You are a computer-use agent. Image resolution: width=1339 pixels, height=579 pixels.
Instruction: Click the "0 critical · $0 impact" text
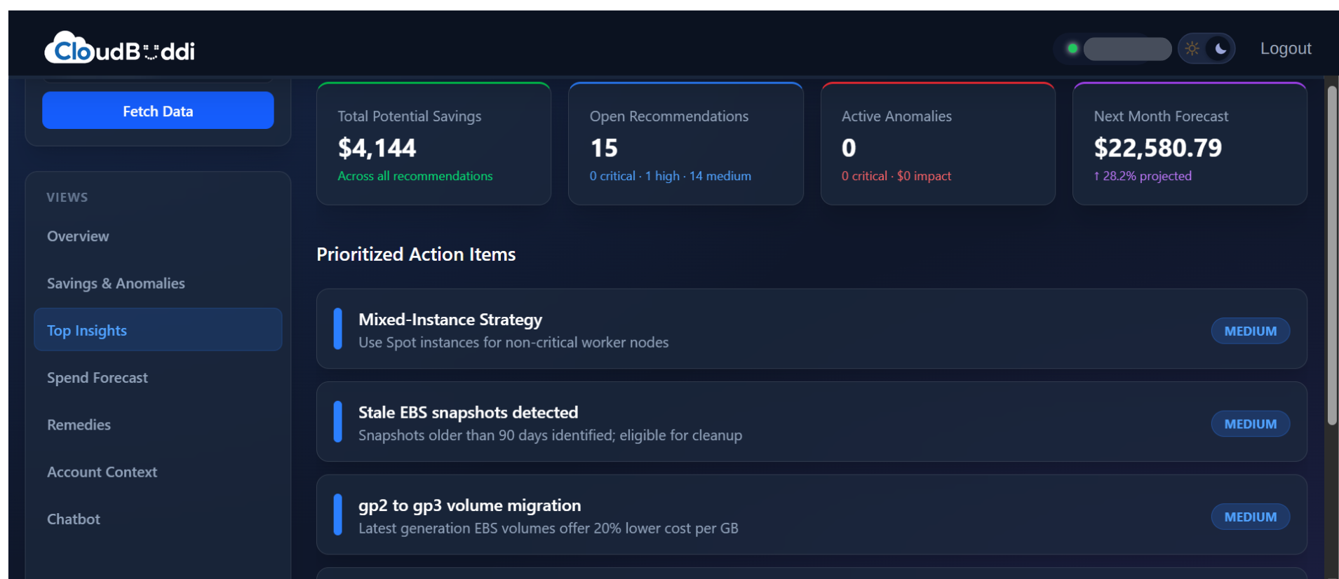(x=896, y=176)
